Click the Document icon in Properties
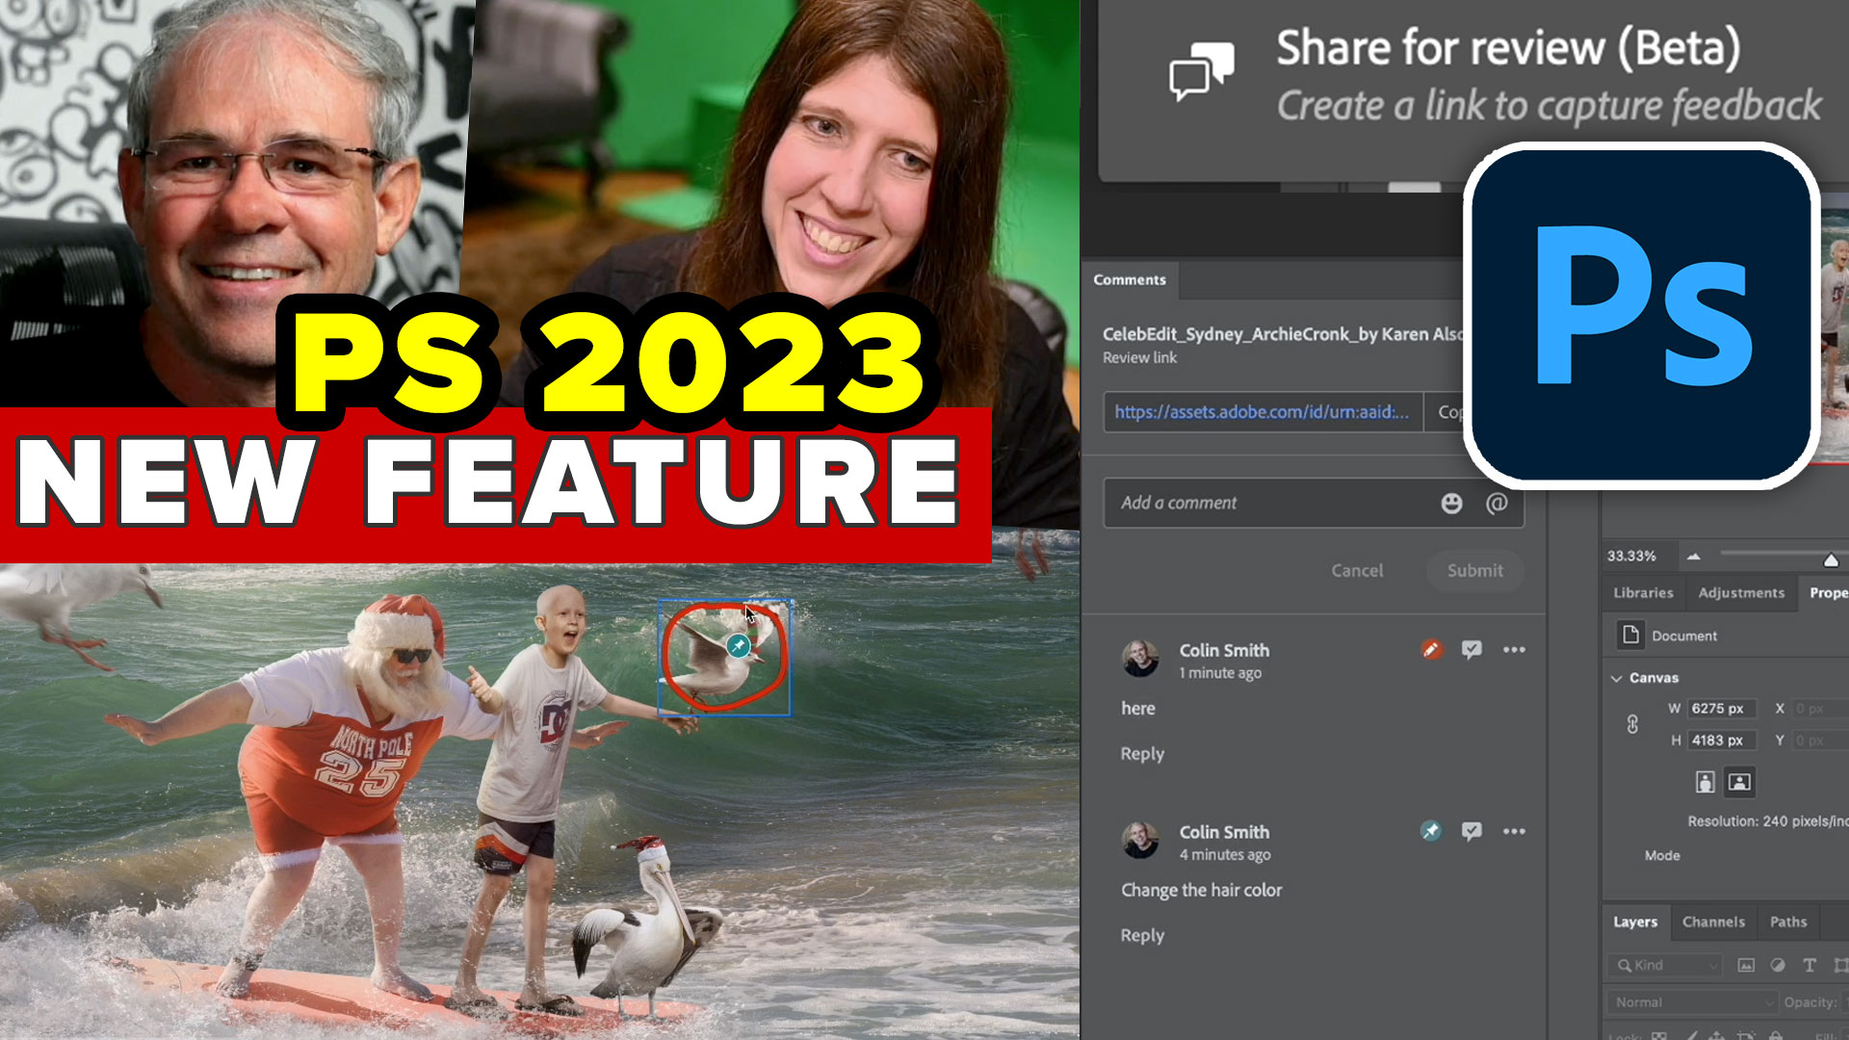Image resolution: width=1849 pixels, height=1040 pixels. 1630,635
